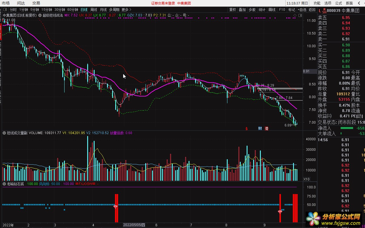Switch to 60分钟 period
The image size is (365, 228).
(x=73, y=10)
